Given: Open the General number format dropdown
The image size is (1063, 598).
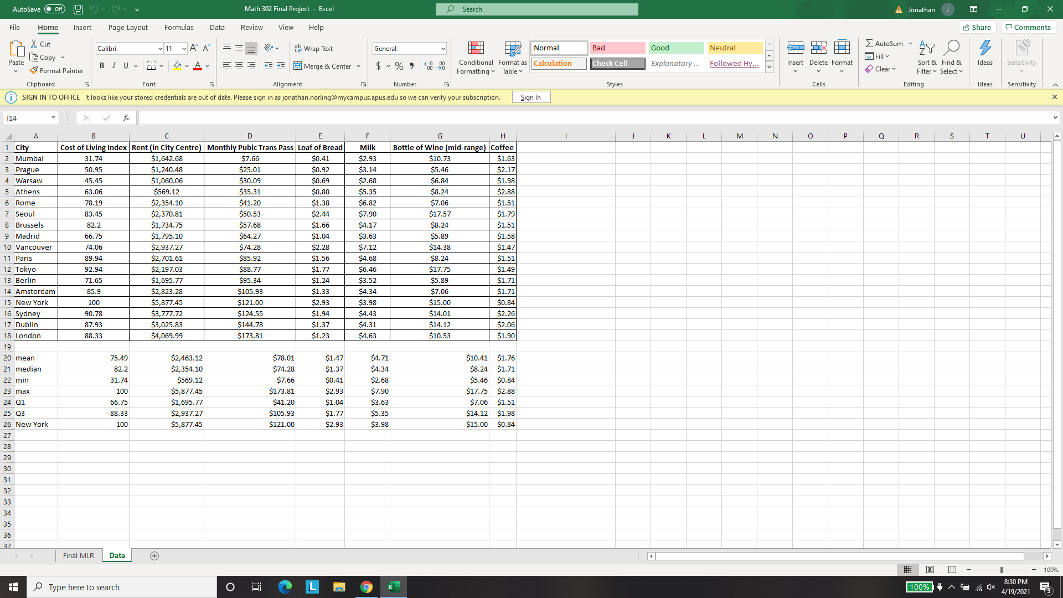Looking at the screenshot, I should coord(443,48).
